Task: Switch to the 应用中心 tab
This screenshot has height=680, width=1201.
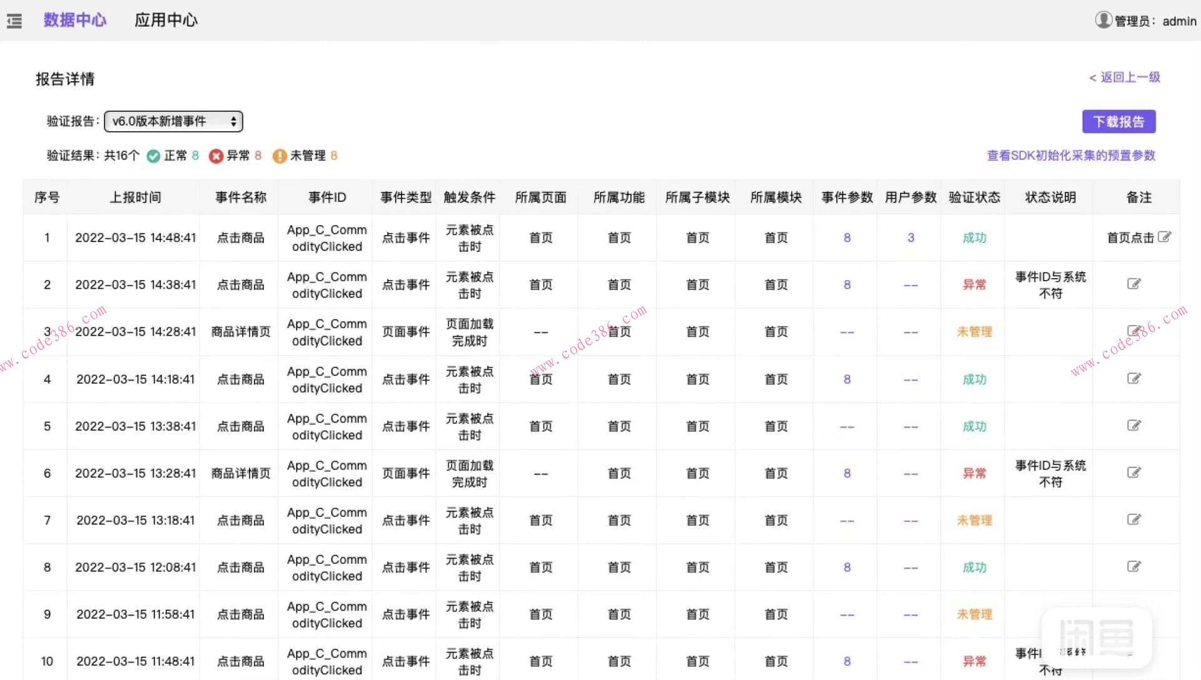Action: pos(166,20)
